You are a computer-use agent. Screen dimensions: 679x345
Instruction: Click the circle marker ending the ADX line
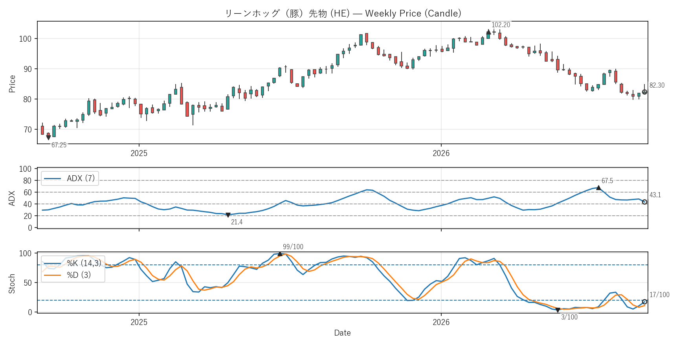644,202
